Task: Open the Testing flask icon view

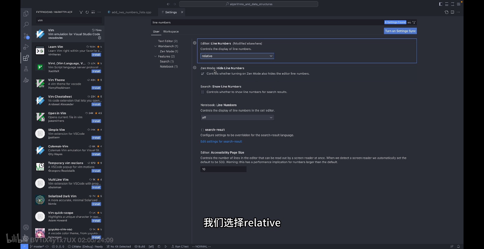Action: (26, 69)
